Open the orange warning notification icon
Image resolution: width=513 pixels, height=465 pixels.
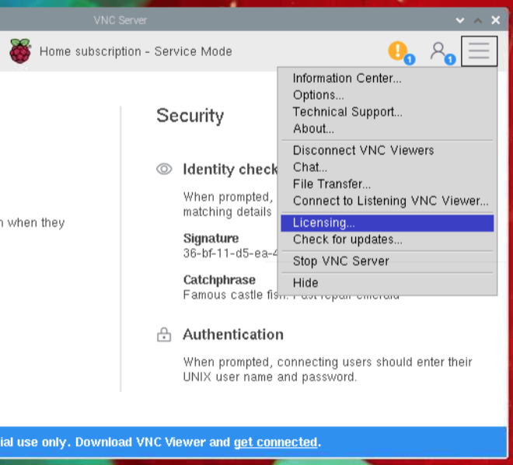397,51
